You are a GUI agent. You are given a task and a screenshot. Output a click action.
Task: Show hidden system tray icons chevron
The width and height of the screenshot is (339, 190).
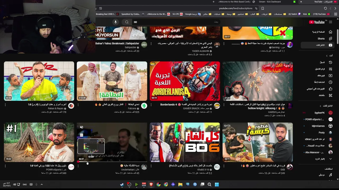pyautogui.click(x=42, y=184)
